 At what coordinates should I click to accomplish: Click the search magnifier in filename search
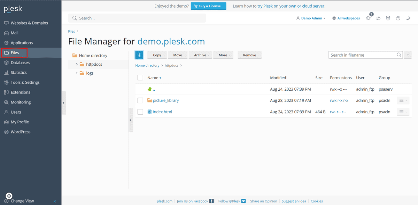tap(399, 55)
